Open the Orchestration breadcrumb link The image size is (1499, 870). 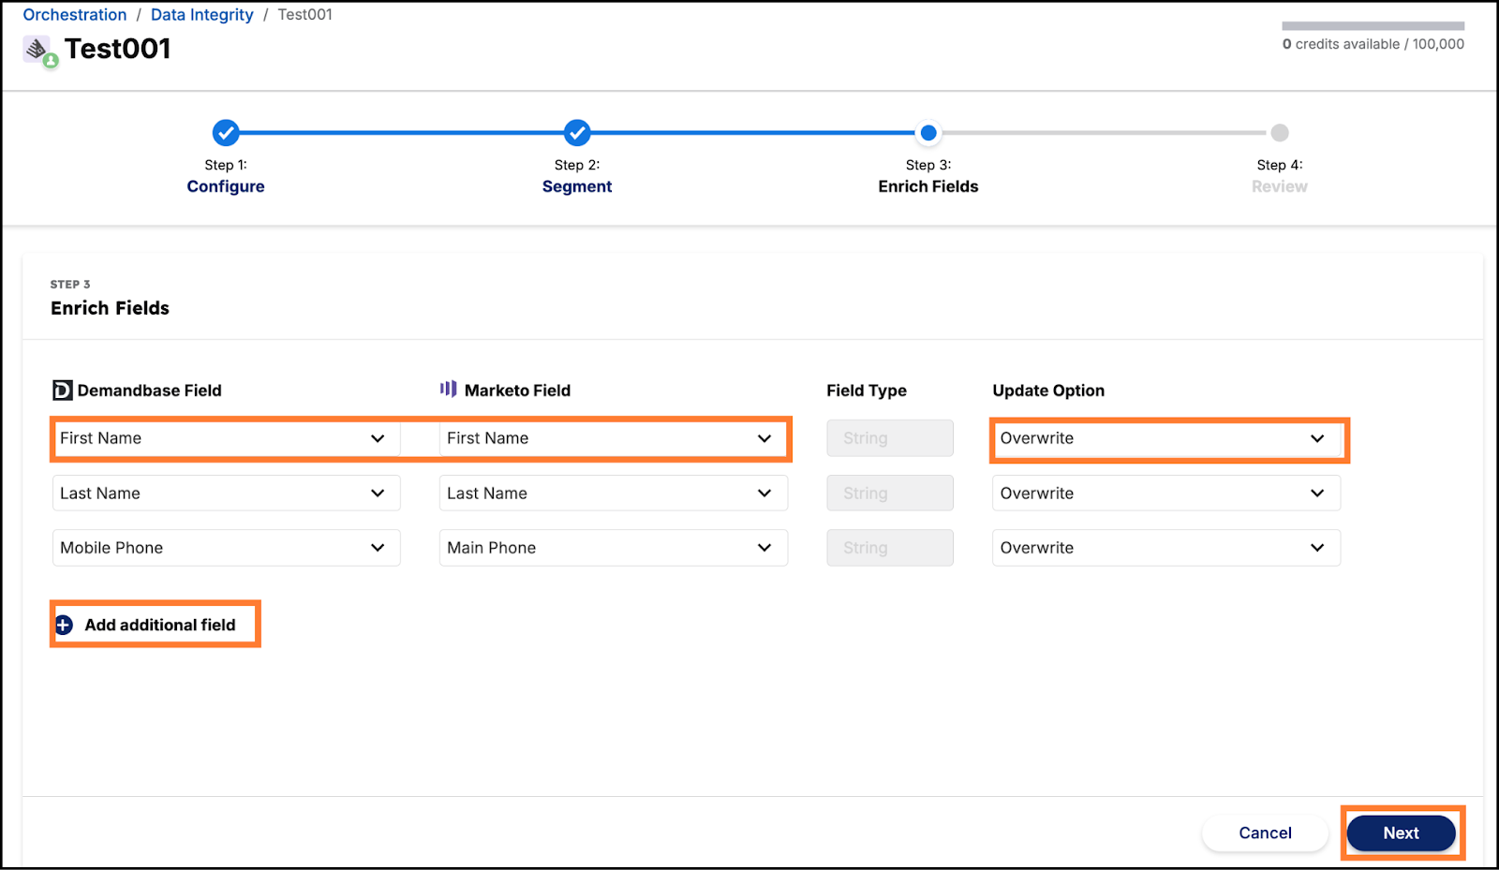click(x=75, y=15)
